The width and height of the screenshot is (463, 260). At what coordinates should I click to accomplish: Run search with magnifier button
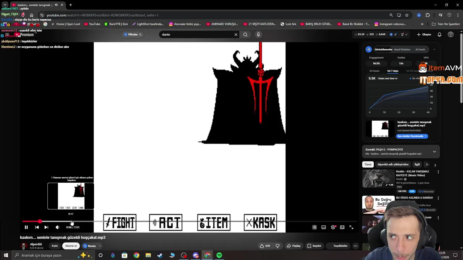pyautogui.click(x=245, y=35)
